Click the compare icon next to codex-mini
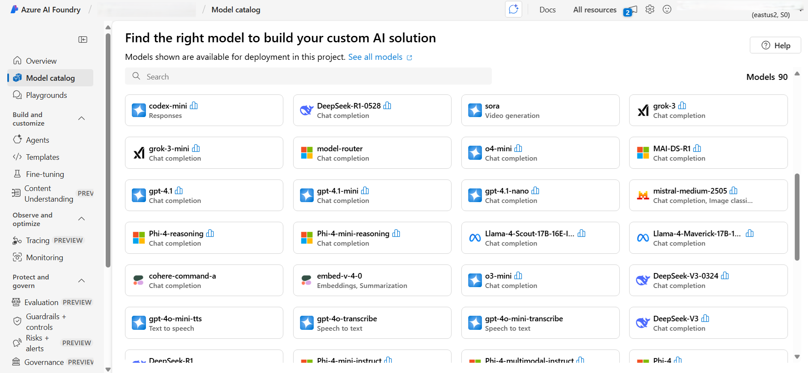This screenshot has width=808, height=373. point(194,106)
